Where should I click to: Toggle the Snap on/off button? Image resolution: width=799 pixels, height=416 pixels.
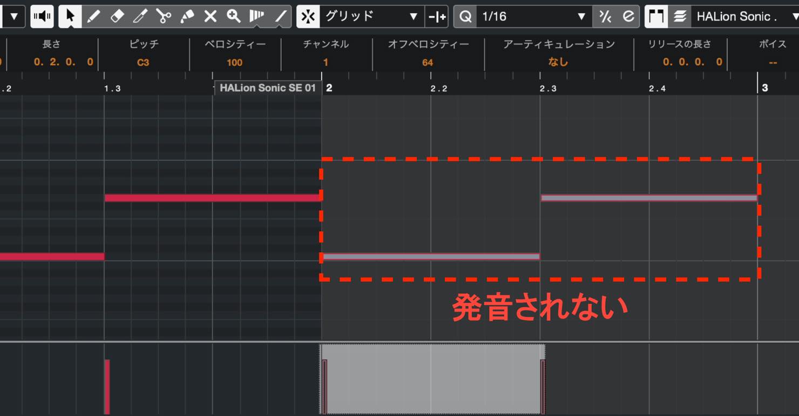pyautogui.click(x=308, y=17)
